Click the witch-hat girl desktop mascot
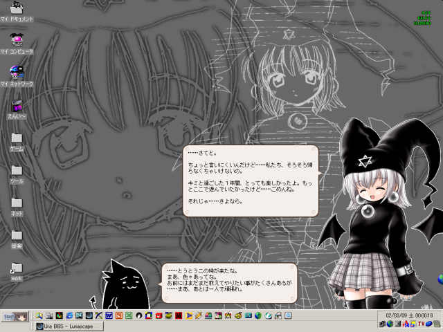 [379, 214]
